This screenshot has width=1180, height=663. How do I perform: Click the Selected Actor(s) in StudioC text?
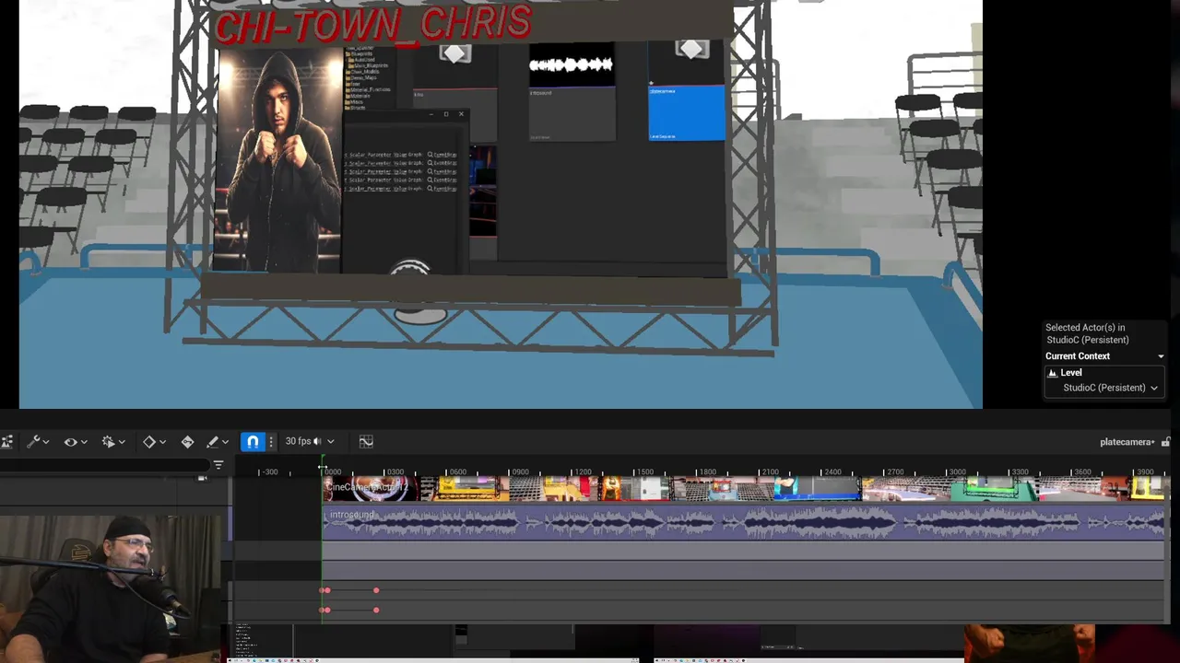coord(1087,333)
